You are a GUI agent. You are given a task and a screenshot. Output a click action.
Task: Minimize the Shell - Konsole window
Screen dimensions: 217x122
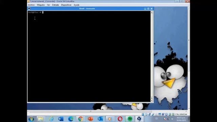pyautogui.click(x=145, y=8)
